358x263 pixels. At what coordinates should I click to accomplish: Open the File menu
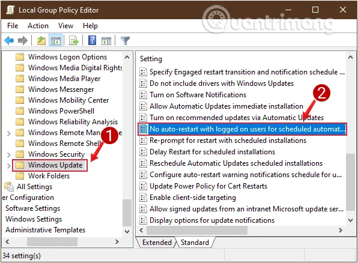point(13,26)
